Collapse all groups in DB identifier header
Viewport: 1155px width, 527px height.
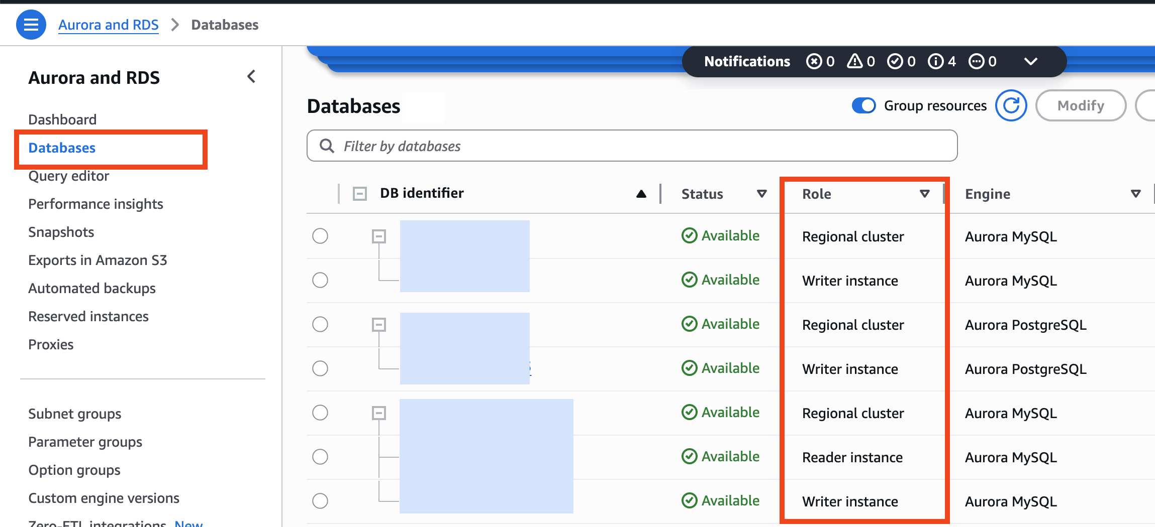pos(360,194)
